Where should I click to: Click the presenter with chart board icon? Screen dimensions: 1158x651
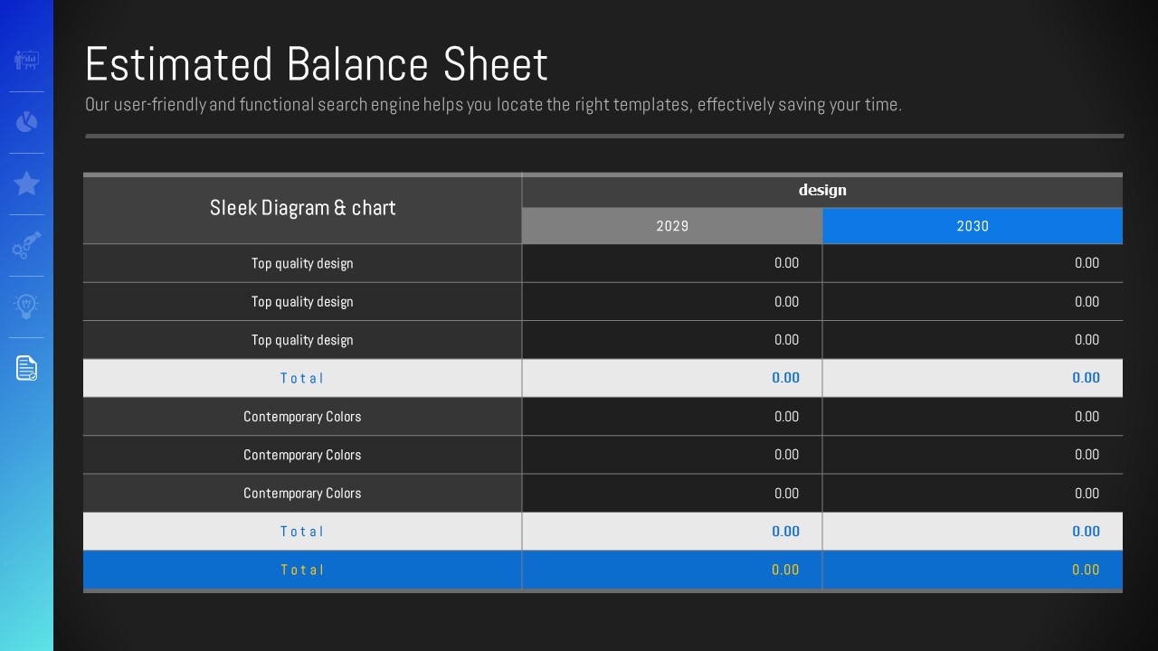coord(26,60)
